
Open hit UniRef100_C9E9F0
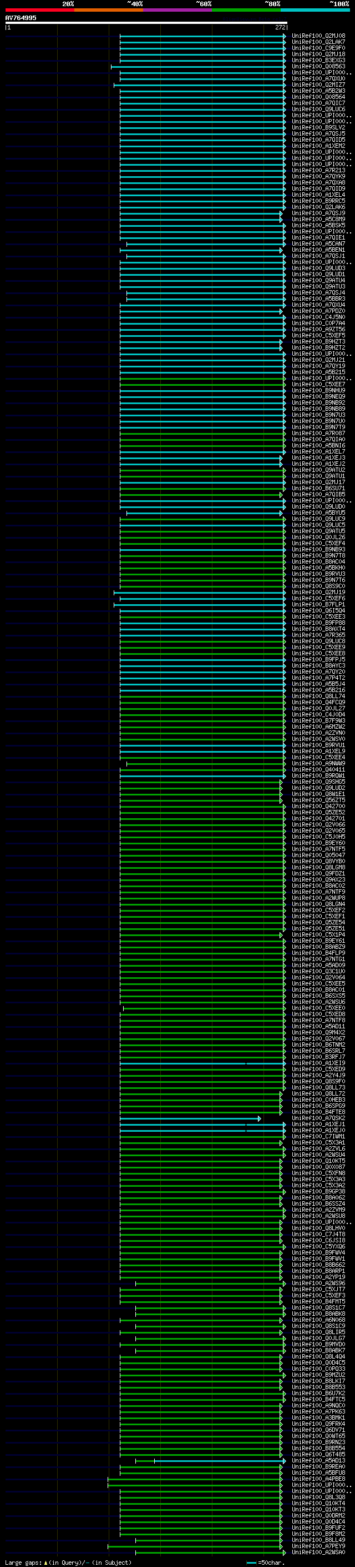tap(318, 48)
